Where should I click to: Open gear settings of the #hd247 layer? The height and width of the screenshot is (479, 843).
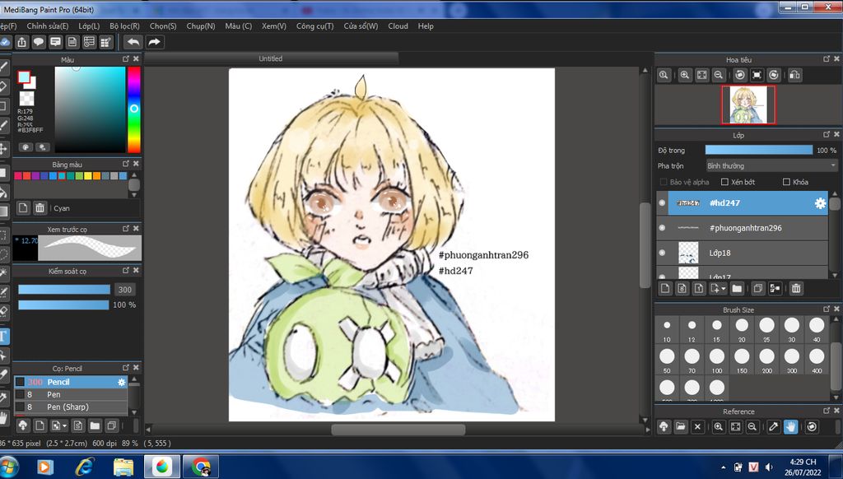tap(820, 203)
